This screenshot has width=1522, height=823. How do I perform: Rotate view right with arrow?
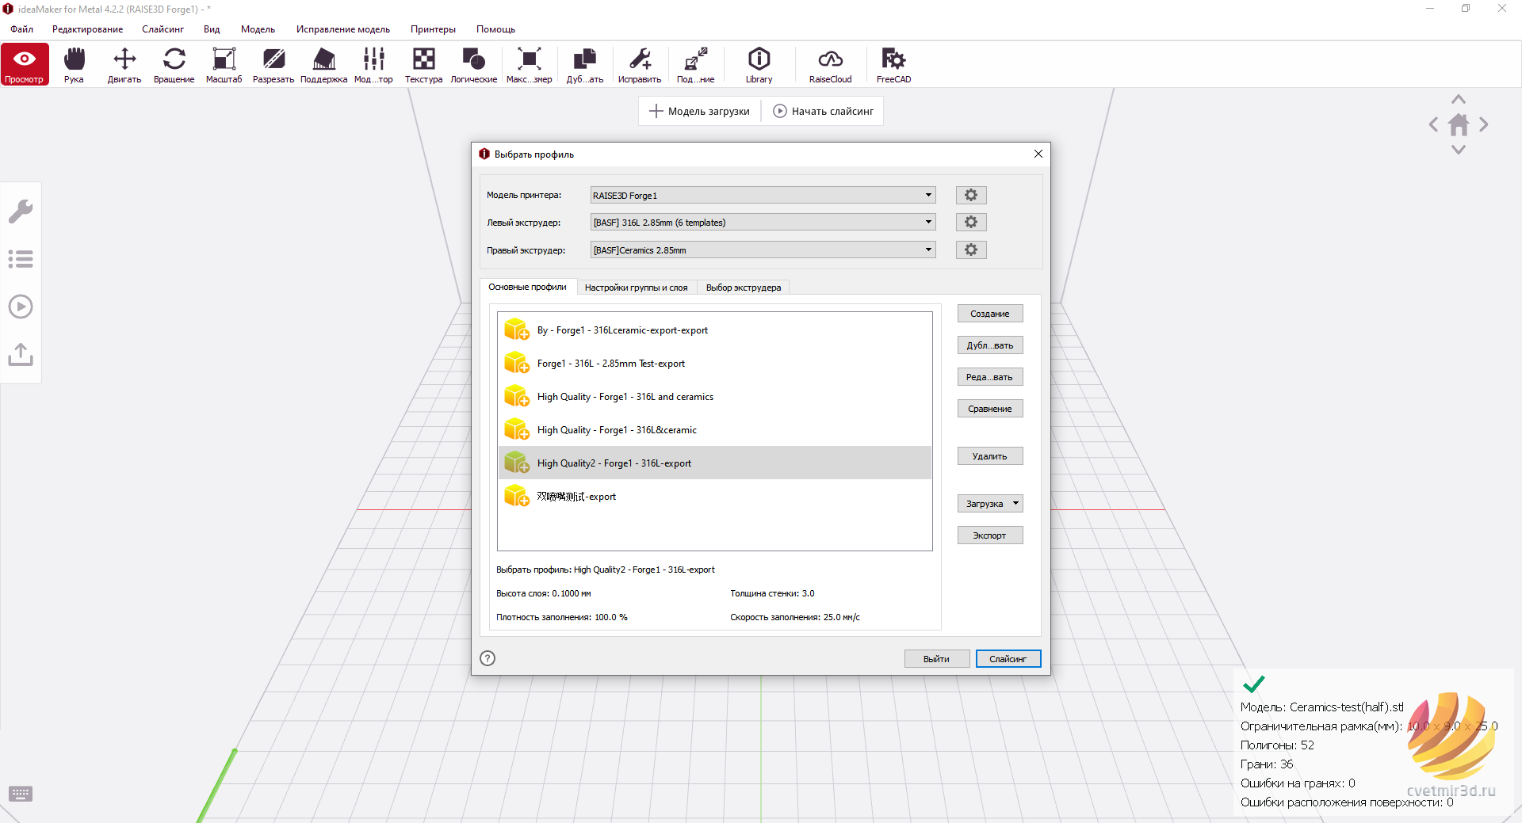pos(1484,124)
